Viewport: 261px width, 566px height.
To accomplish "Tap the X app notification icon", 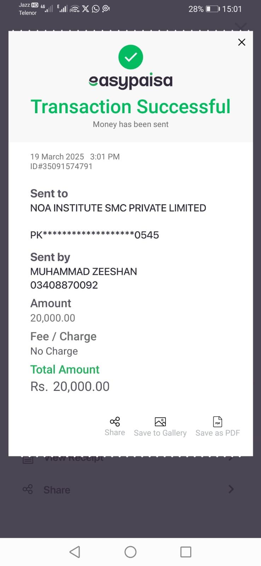I will (86, 8).
